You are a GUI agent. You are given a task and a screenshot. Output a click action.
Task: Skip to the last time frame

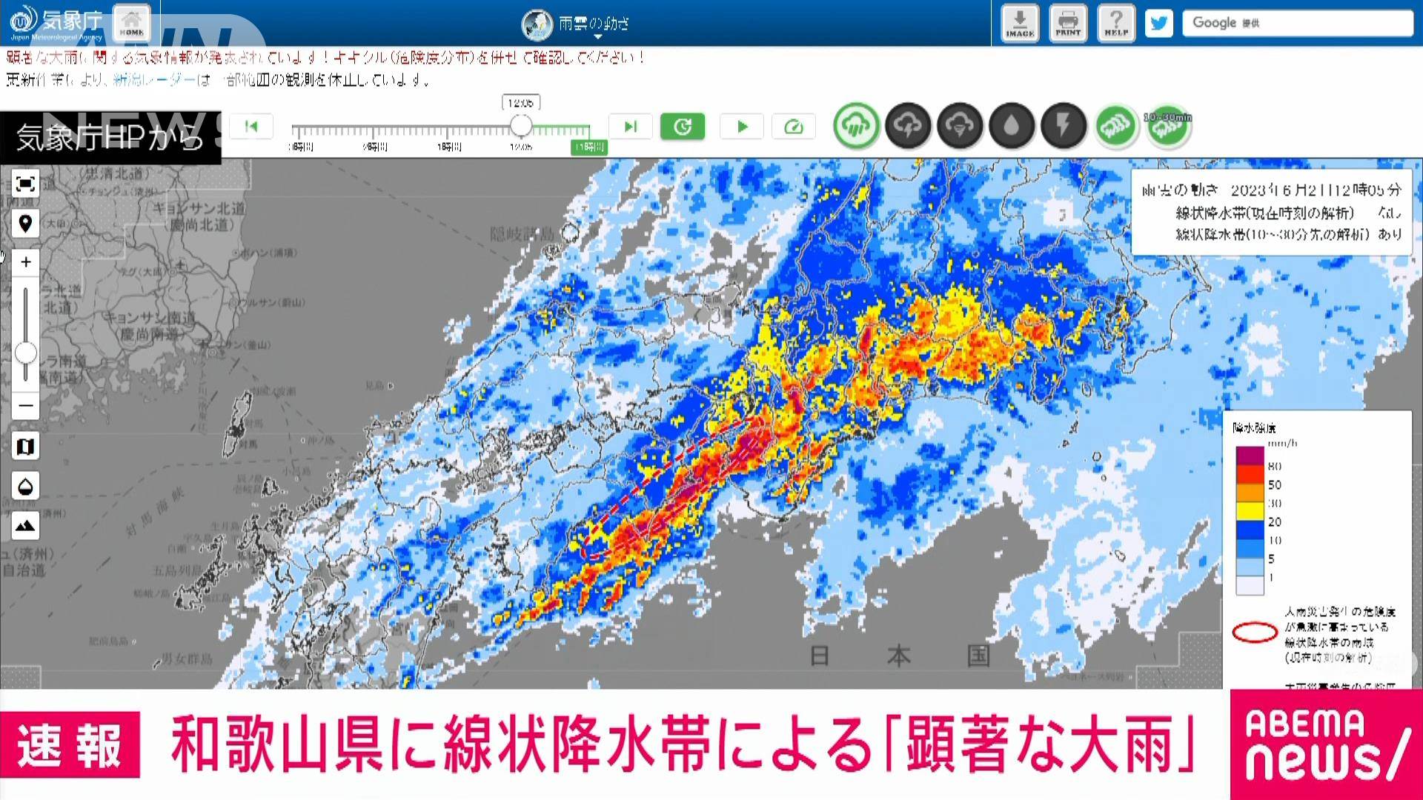630,127
